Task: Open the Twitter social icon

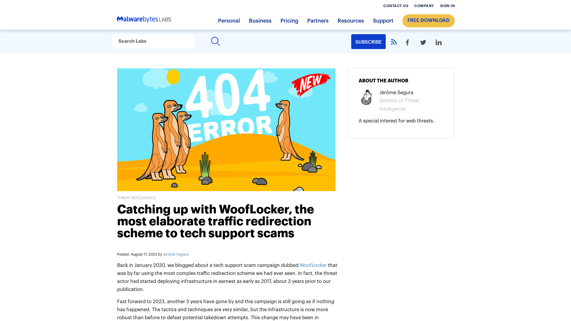Action: [x=423, y=42]
